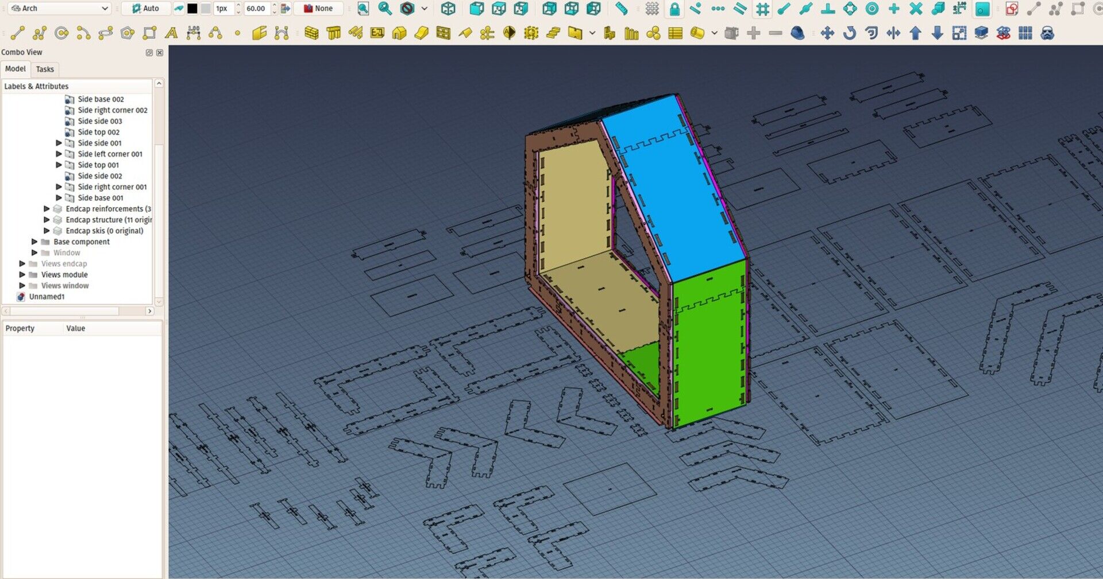
Task: Click the Value column header
Action: click(112, 328)
